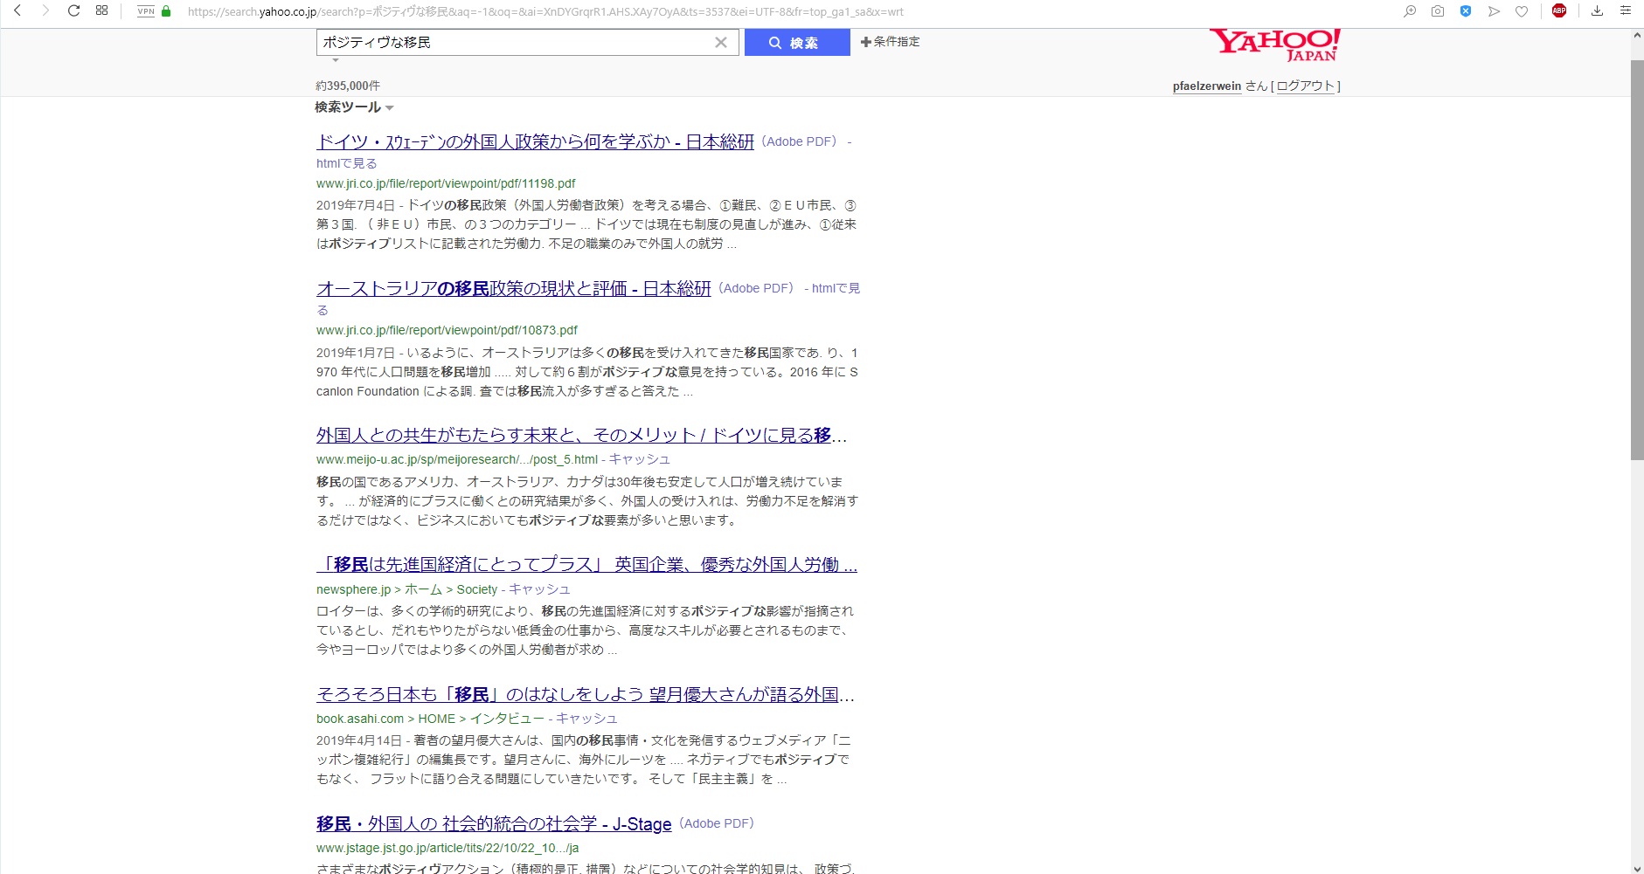Open the blue shield extension icon
This screenshot has height=874, width=1644.
coord(1466,11)
